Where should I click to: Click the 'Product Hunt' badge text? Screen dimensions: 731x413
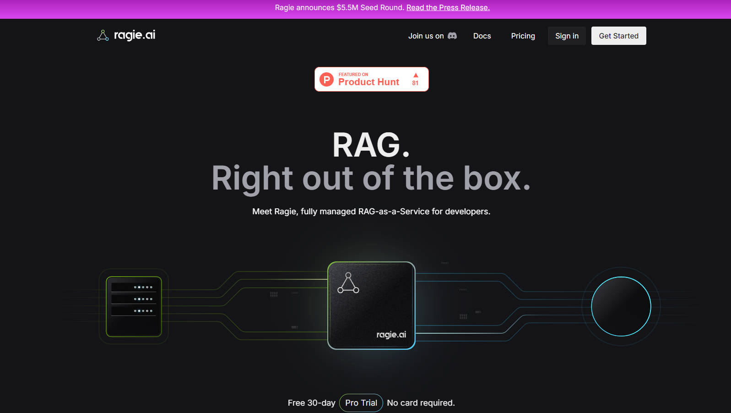[x=368, y=82]
